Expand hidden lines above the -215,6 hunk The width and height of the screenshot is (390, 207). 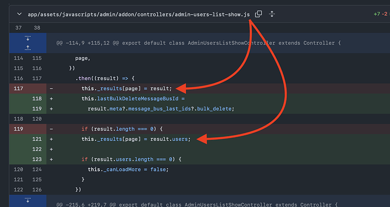(x=28, y=201)
